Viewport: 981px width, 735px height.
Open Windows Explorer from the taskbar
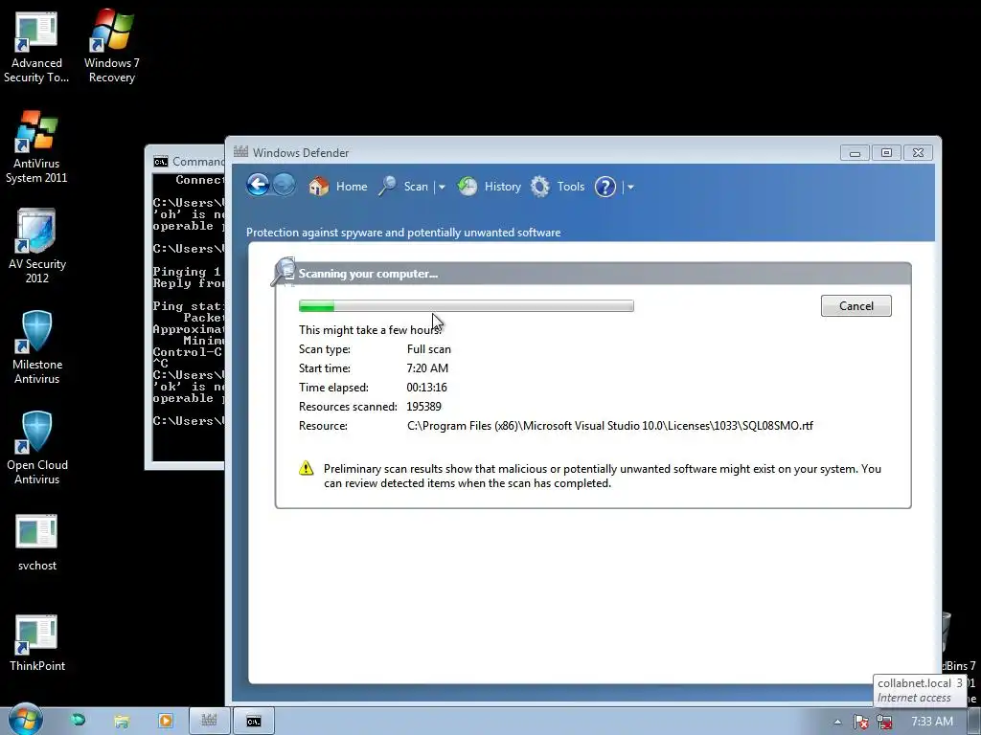[x=122, y=722]
